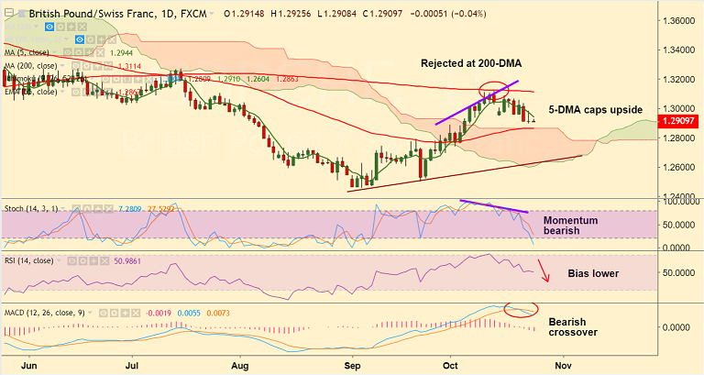Image resolution: width=704 pixels, height=375 pixels.
Task: Open the Ichimoku indicator settings gear
Action: 116,79
